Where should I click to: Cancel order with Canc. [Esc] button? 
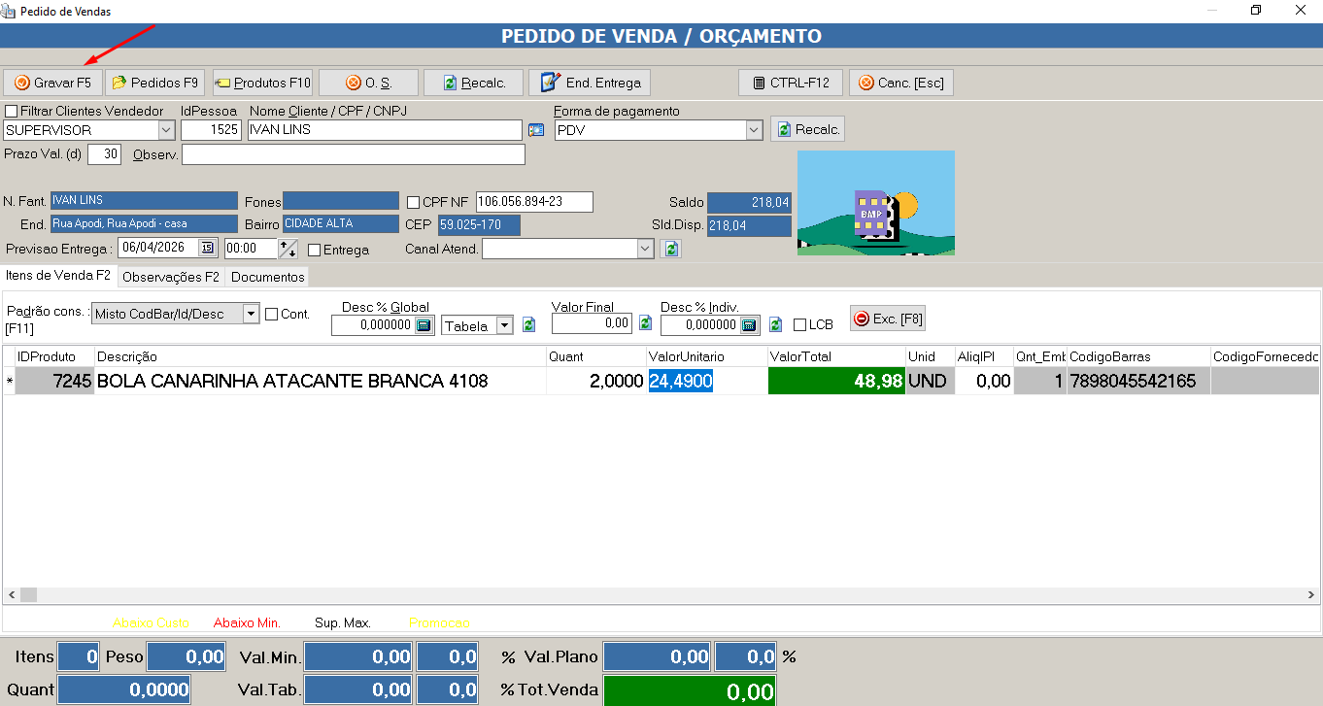pyautogui.click(x=900, y=83)
